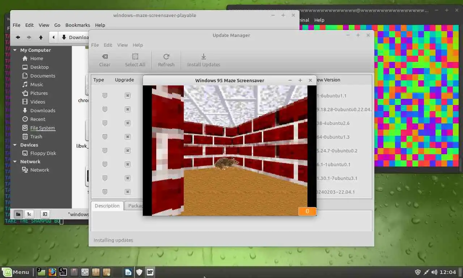Open the File menu in file manager

(x=16, y=25)
